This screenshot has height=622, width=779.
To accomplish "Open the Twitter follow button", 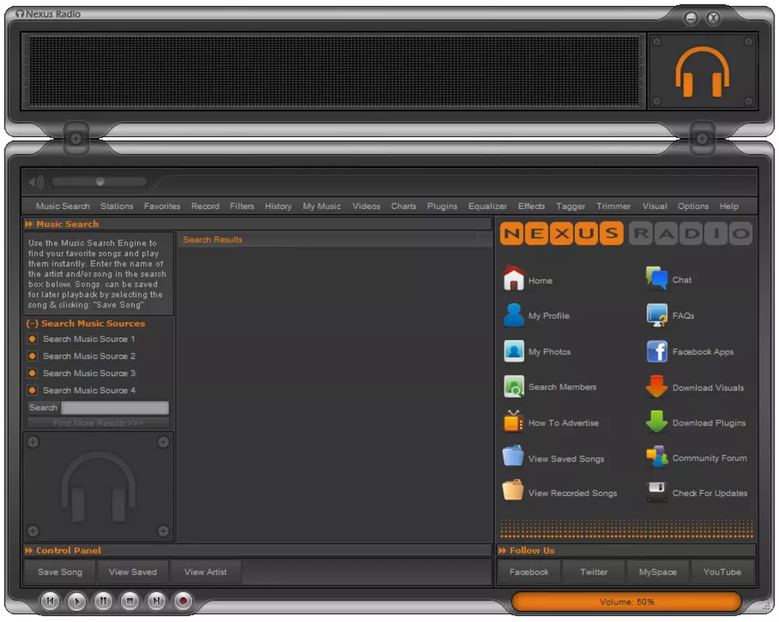I will (x=594, y=572).
